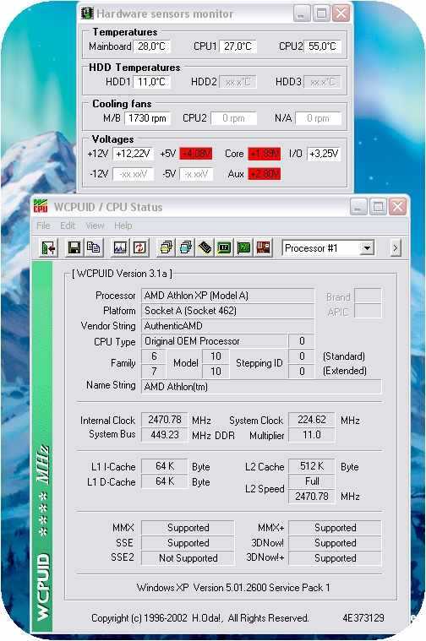Click the HDD1 temperature value 11,0°C
This screenshot has width=426, height=641.
151,82
